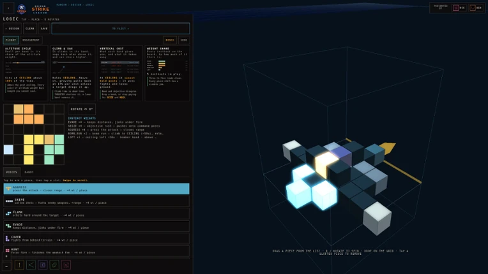Click the 'LOFT +1' instinct weight line

tap(112, 137)
